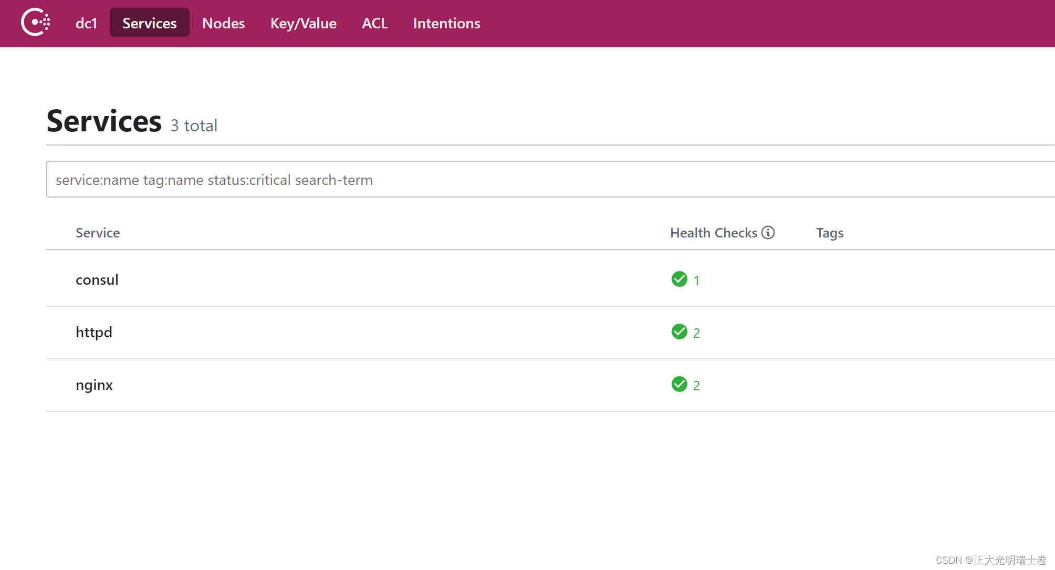View the httpd service
This screenshot has height=570, width=1055.
(94, 332)
